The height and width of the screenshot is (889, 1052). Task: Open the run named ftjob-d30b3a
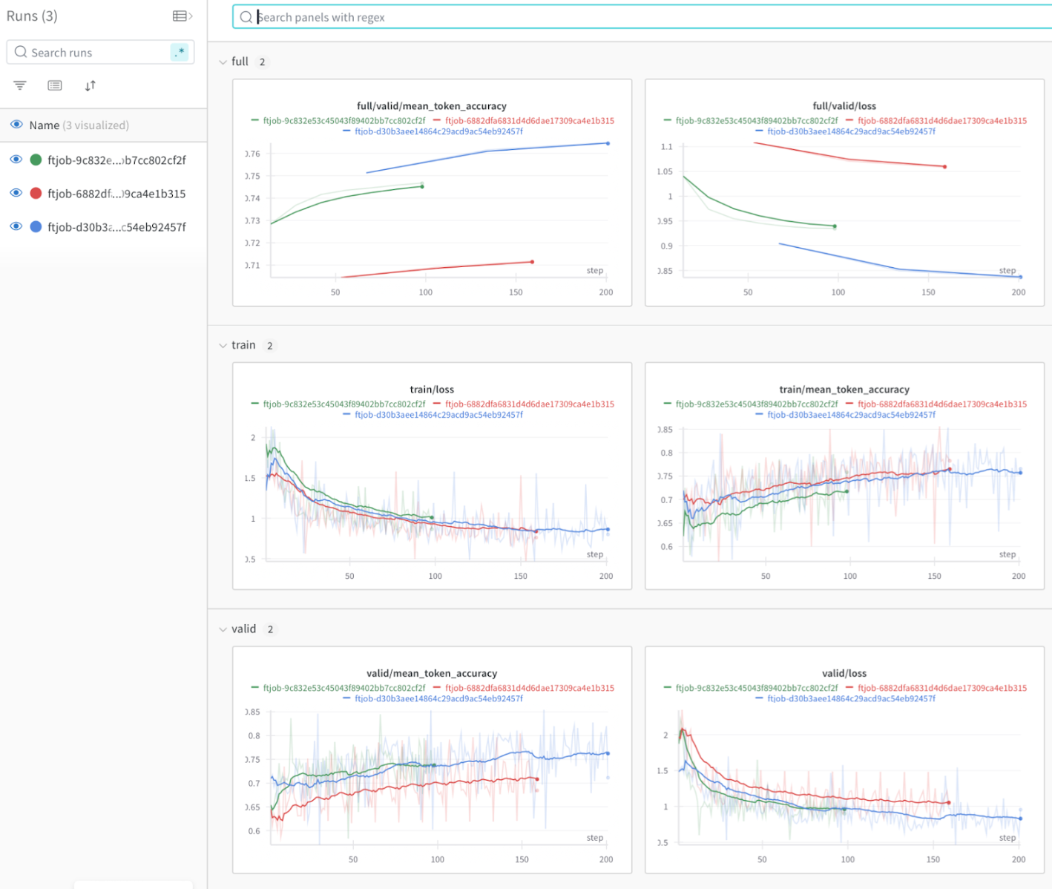click(116, 226)
